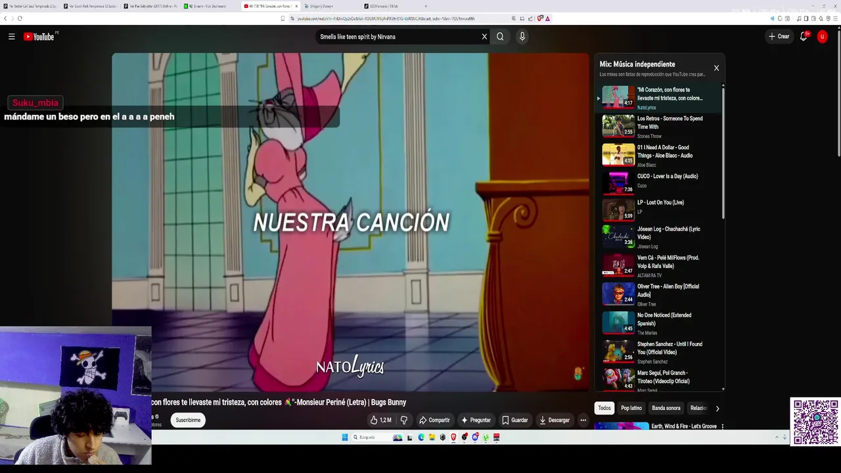Click the video player area
Image resolution: width=841 pixels, height=473 pixels.
(351, 222)
